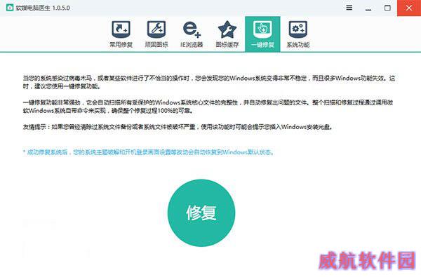Click the title text 软媒电脑医生 1.0.5.0
Screen dimensions: 421x277
43,8
